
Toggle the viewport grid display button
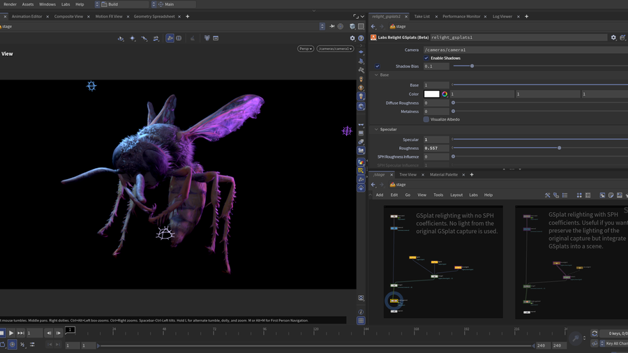tap(361, 321)
